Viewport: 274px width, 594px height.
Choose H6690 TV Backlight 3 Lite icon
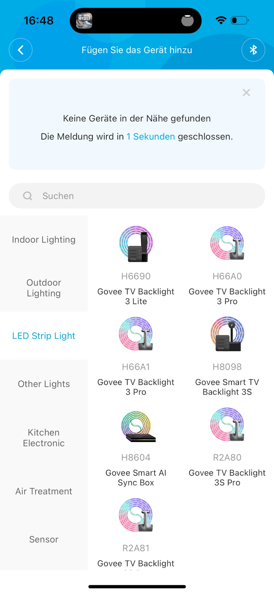[136, 244]
